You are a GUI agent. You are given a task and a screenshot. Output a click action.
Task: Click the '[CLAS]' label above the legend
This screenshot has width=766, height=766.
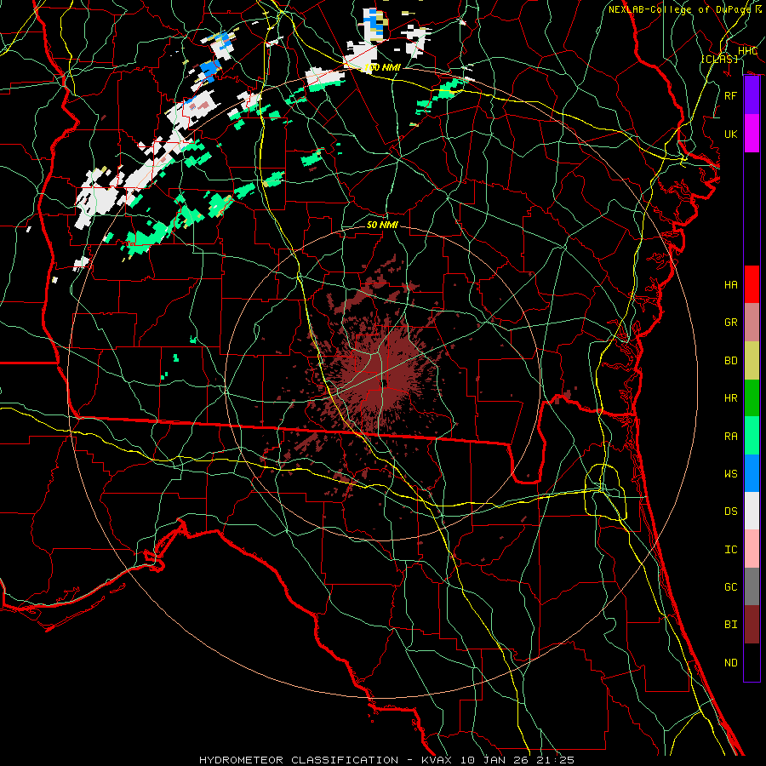pyautogui.click(x=719, y=59)
